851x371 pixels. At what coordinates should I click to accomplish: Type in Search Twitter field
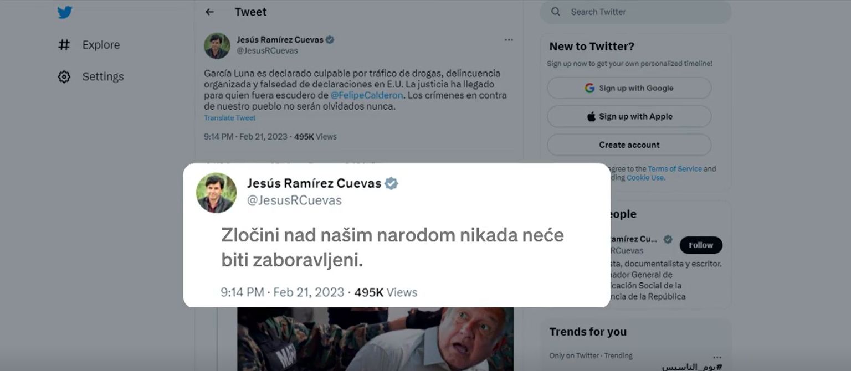pyautogui.click(x=643, y=12)
